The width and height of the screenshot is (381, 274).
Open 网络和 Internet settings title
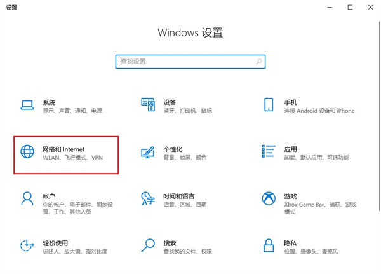pyautogui.click(x=63, y=149)
